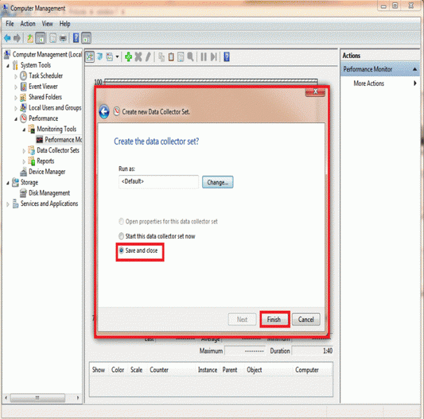Close the Data Collector Set wizard
Viewport: 424px width, 419px height.
tap(315, 91)
